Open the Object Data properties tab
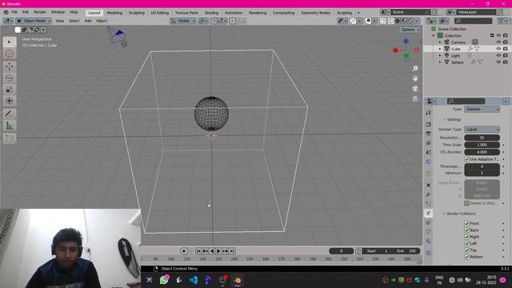The image size is (512, 288). pyautogui.click(x=429, y=232)
